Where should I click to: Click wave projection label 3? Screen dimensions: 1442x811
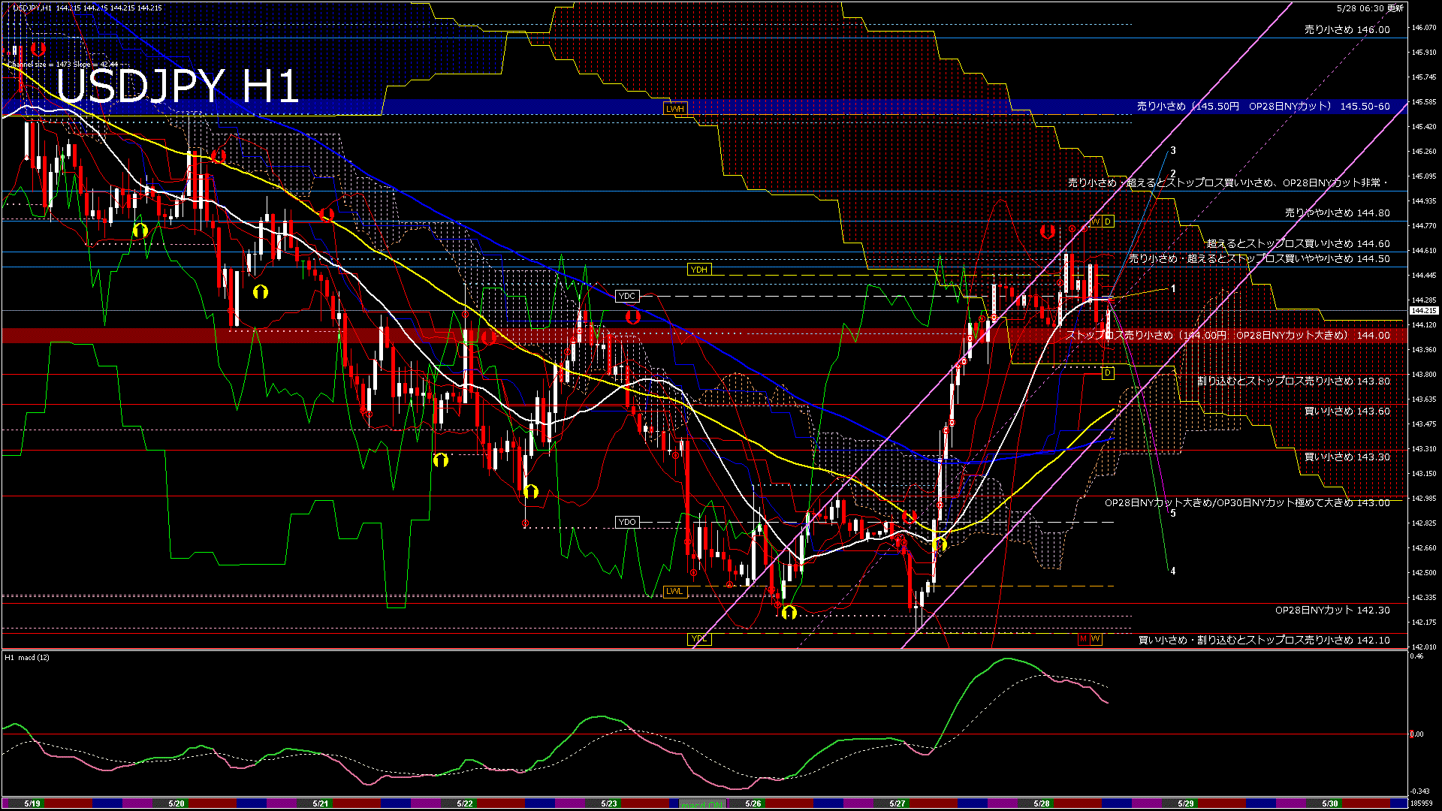(1173, 151)
